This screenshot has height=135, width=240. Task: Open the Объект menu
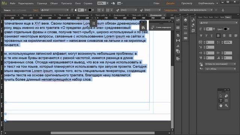pyautogui.click(x=54, y=3)
